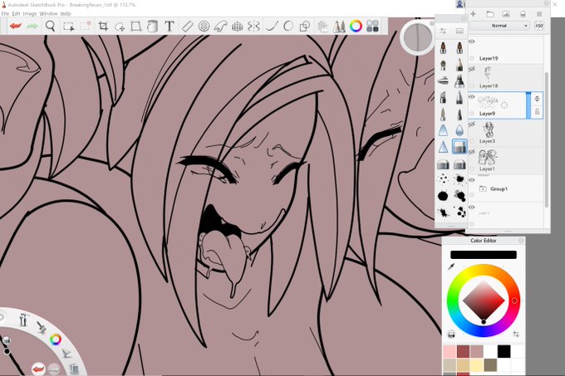Add a new layer with plus icon

[x=473, y=14]
